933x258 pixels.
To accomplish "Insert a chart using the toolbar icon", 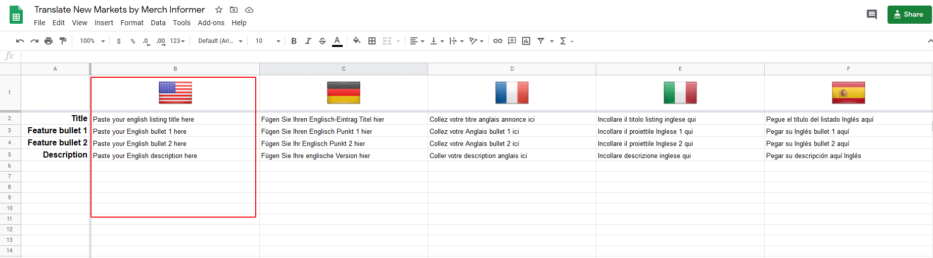I will click(x=526, y=41).
